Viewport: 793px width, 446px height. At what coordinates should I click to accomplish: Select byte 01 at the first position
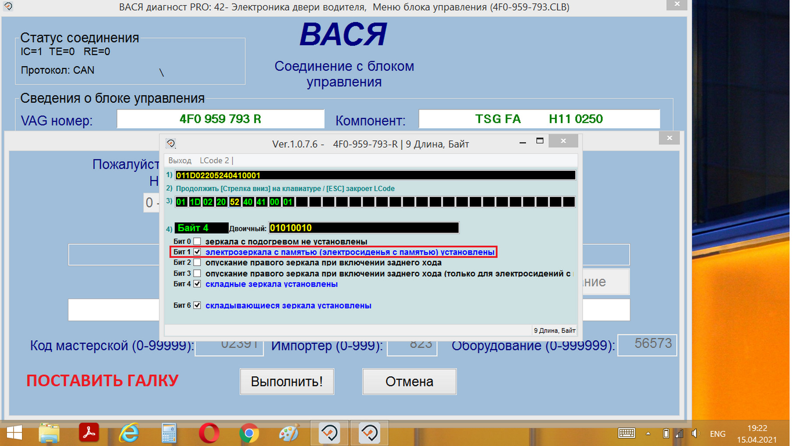(x=181, y=202)
